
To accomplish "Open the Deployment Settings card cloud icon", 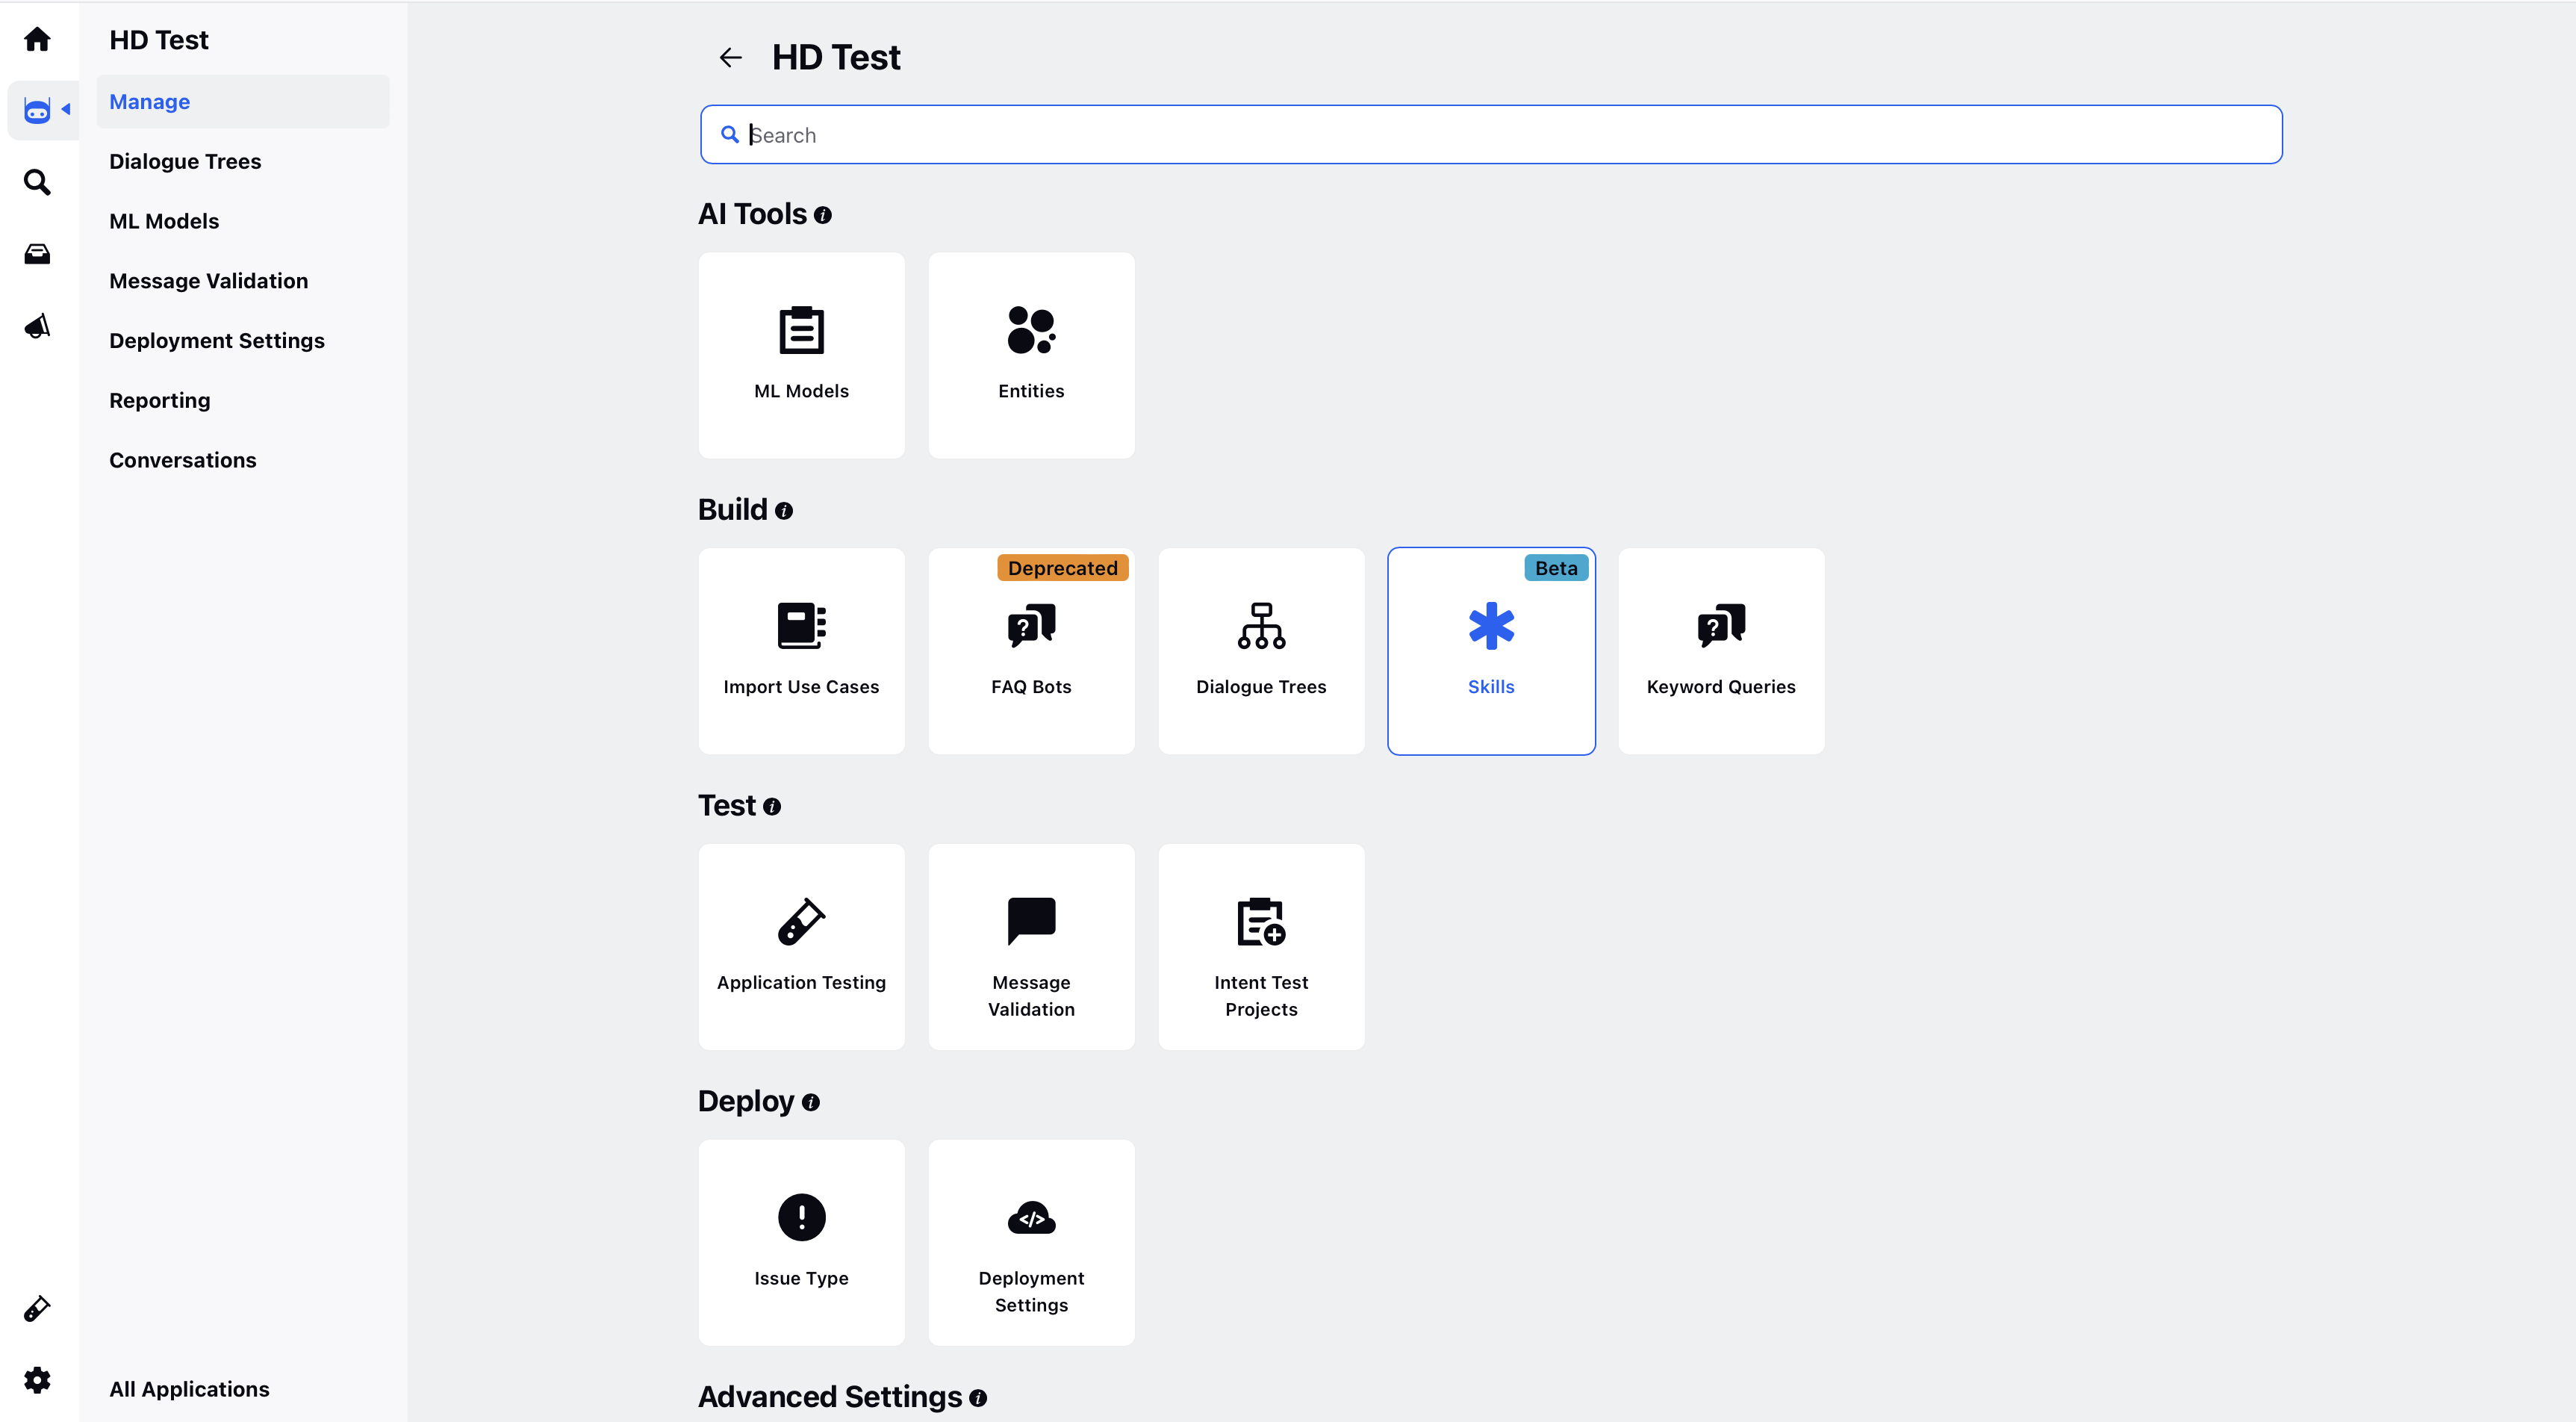I will [1031, 1218].
